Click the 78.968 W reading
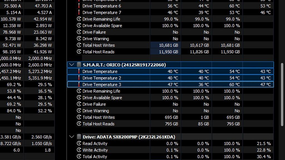285x160 pixels. 12,32
